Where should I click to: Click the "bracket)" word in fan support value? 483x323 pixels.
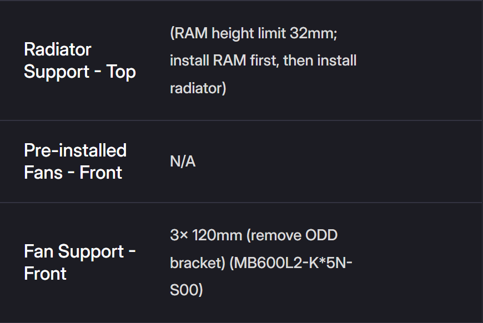pyautogui.click(x=197, y=263)
